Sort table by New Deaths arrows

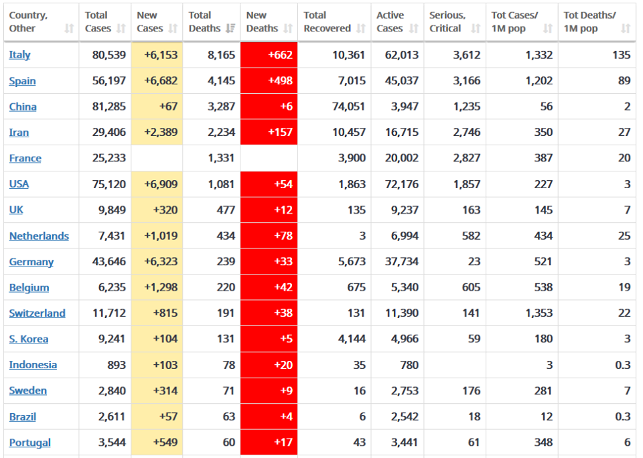[288, 28]
